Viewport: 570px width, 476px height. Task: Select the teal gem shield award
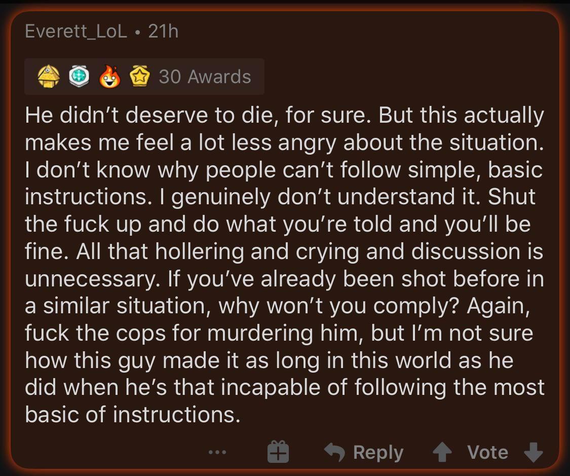click(79, 77)
